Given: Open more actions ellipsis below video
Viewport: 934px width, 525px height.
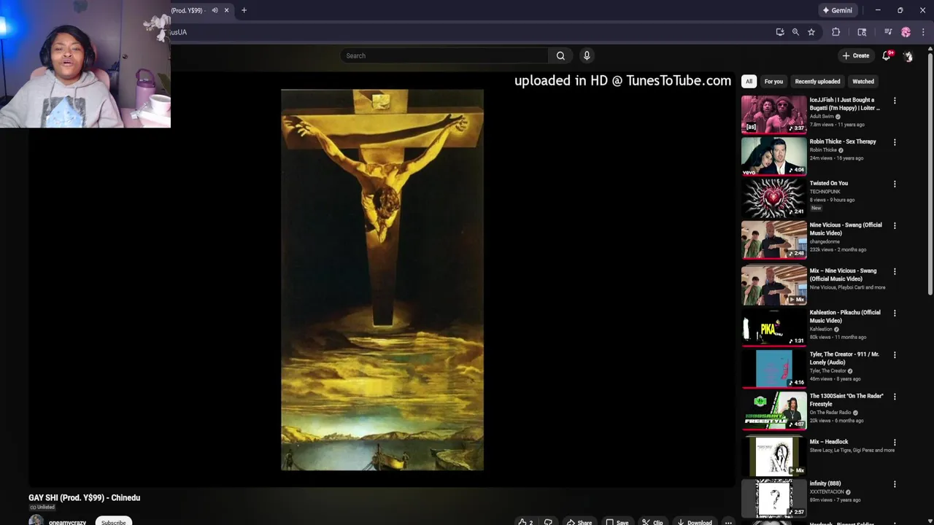Looking at the screenshot, I should click(728, 521).
